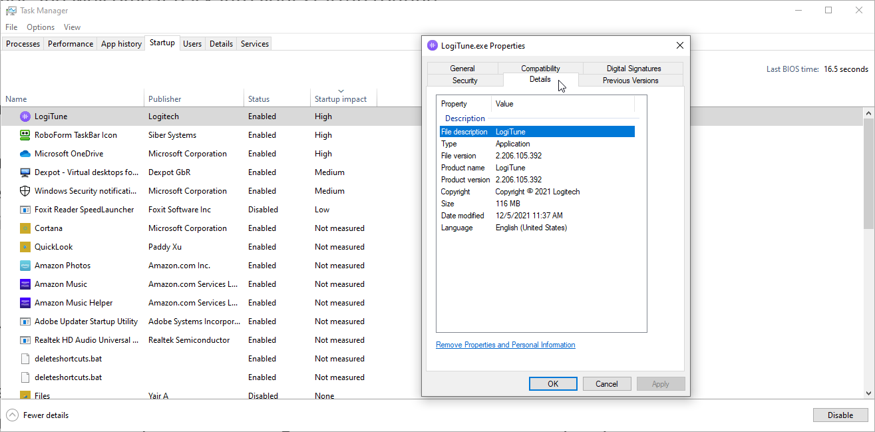
Task: Click the Amazon Music icon
Action: [25, 284]
